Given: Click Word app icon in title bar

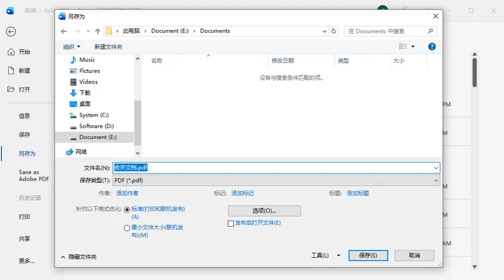Looking at the screenshot, I should (10, 11).
